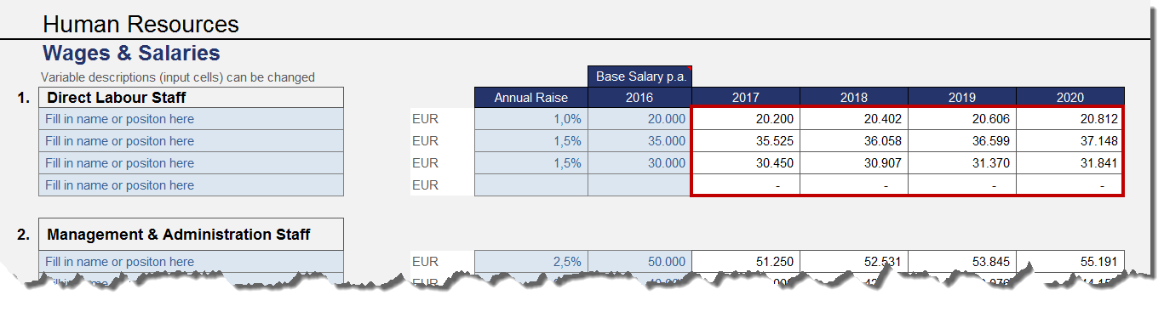Select the 1,0% annual raise cell
1164x312 pixels.
[x=531, y=119]
